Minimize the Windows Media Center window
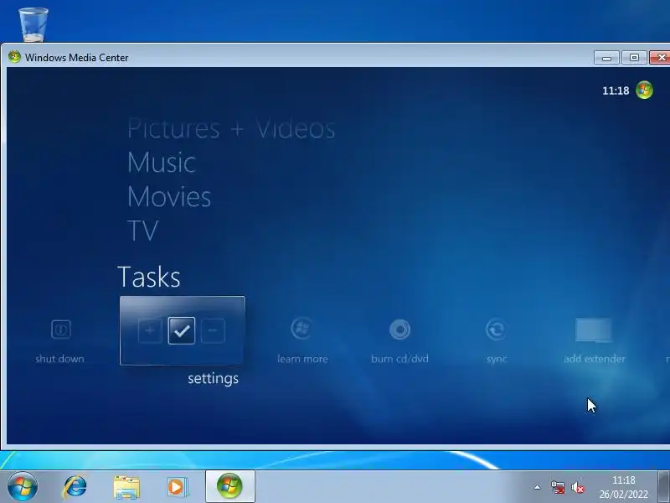 tap(606, 57)
